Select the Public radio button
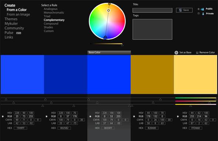The width and height of the screenshot is (218, 141). [198, 9]
